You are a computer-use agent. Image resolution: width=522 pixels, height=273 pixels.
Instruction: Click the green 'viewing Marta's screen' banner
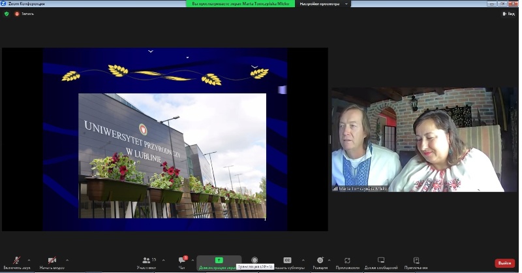(x=240, y=4)
